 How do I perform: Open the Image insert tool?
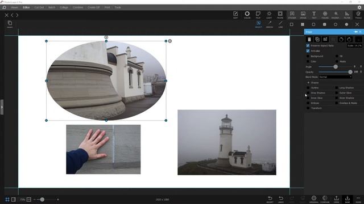pyautogui.click(x=303, y=15)
